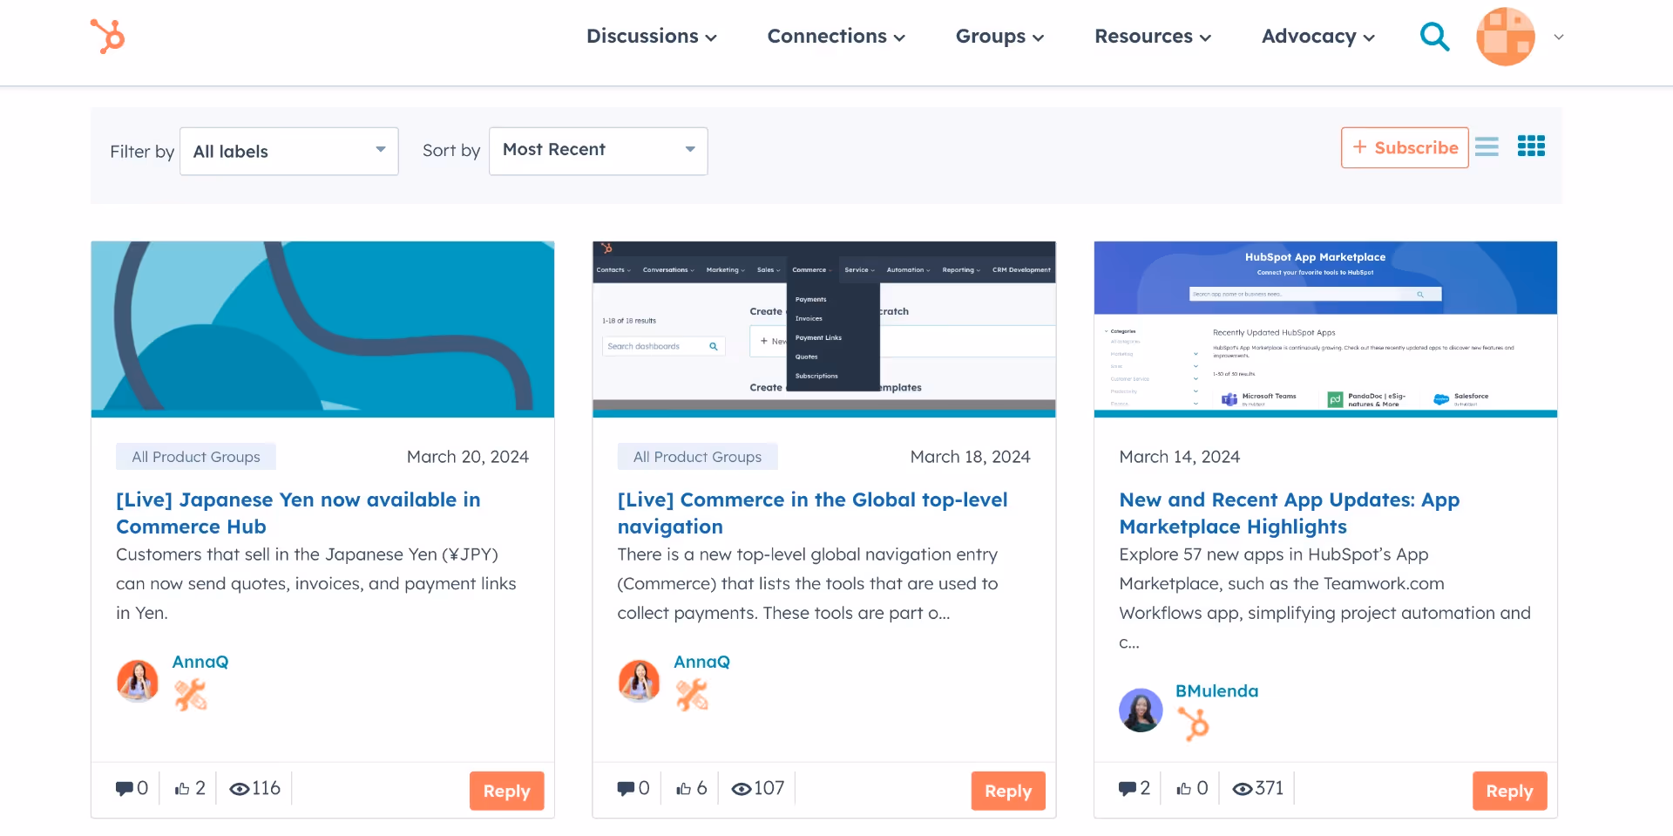Click comments icon with 2 replies
This screenshot has width=1673, height=836.
coord(1128,789)
